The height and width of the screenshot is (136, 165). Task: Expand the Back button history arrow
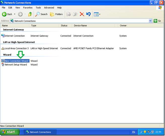[15, 14]
